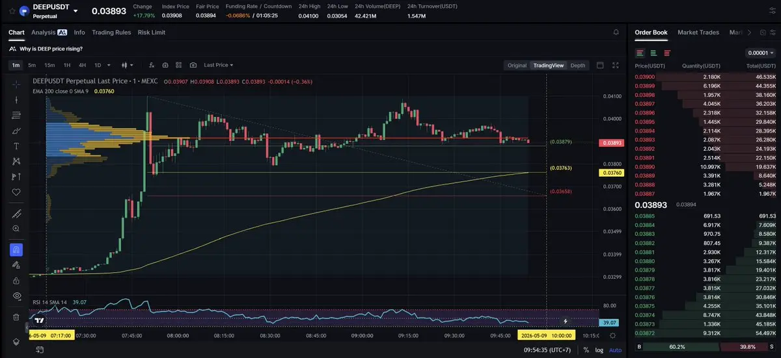Click the TradingView logo on chart
The height and width of the screenshot is (358, 781).
39,321
